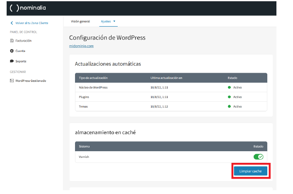Click green status dot in Temas row

(x=229, y=106)
